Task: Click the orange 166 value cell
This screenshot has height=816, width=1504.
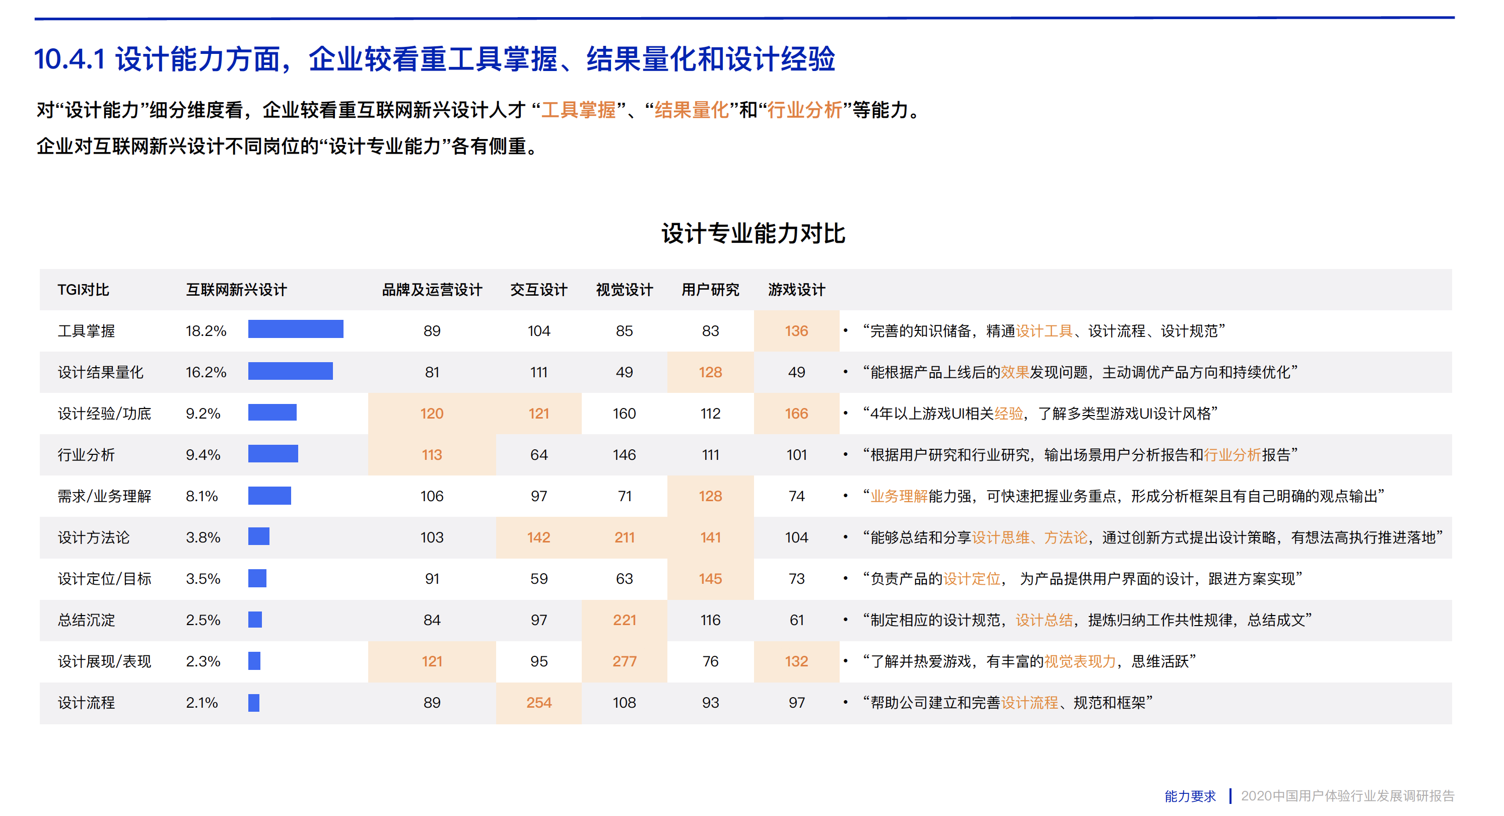Action: 796,414
